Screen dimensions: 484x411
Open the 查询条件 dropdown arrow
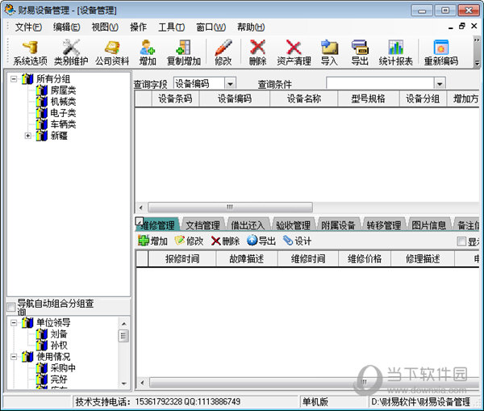coord(440,83)
